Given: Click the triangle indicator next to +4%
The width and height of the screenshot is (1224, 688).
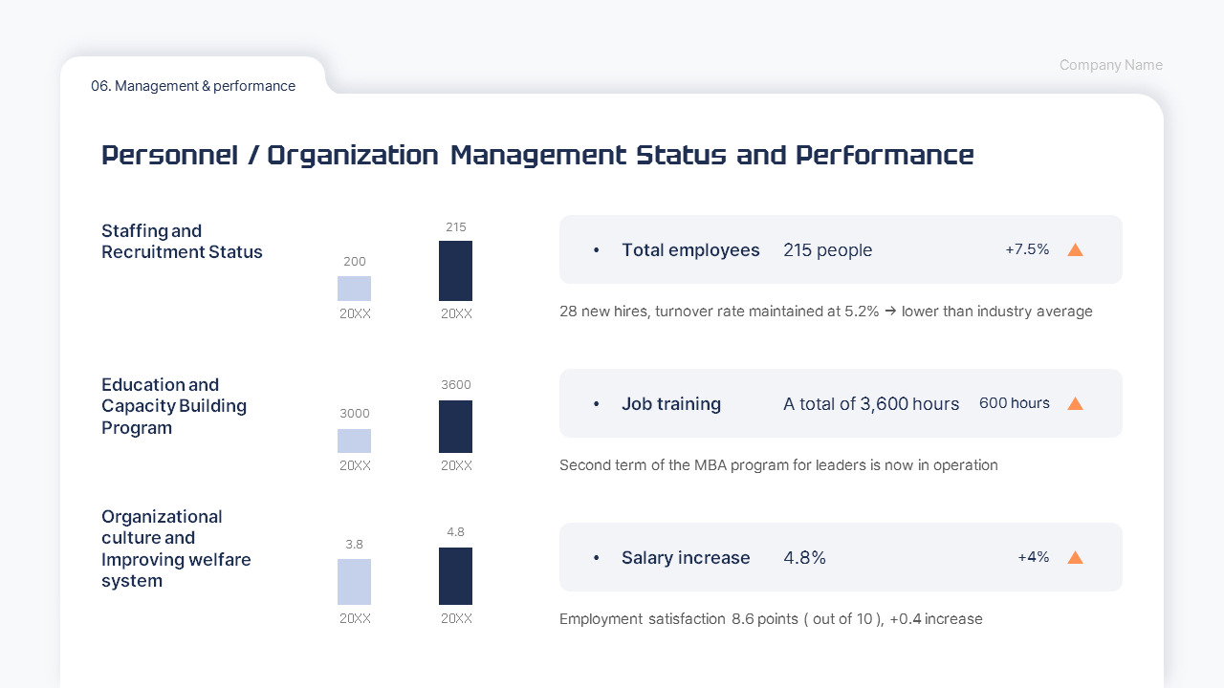Looking at the screenshot, I should [x=1075, y=557].
